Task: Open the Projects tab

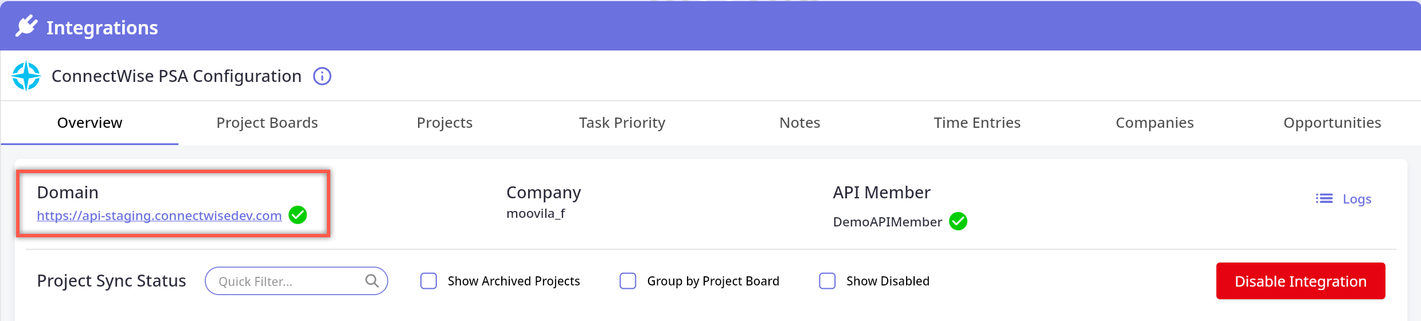Action: (x=444, y=123)
